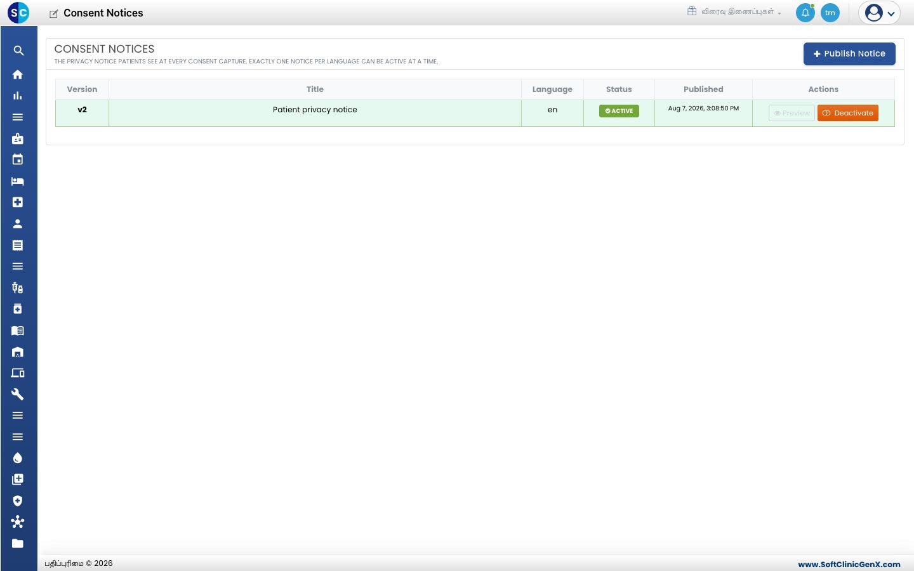Go to the home icon in sidebar
This screenshot has height=571, width=914.
pos(18,74)
